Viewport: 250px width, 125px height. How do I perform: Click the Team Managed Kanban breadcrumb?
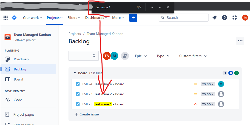(x=105, y=34)
